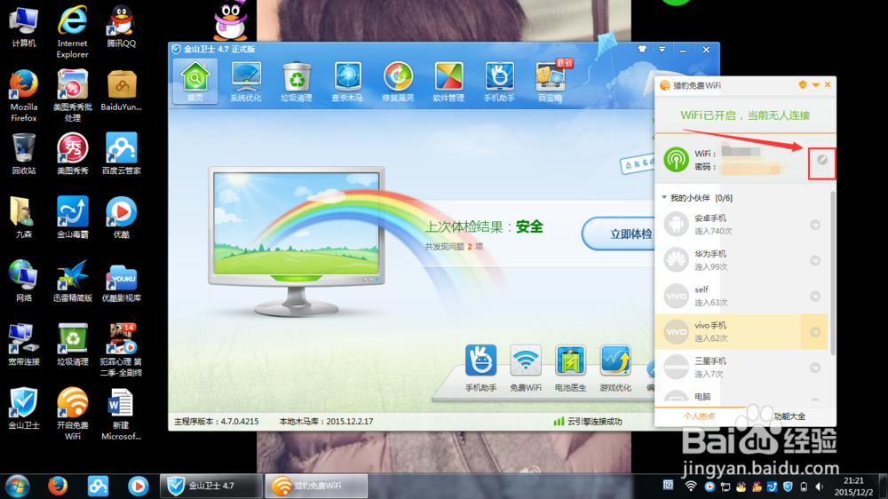Open BaiduYun desktop icon

121,91
